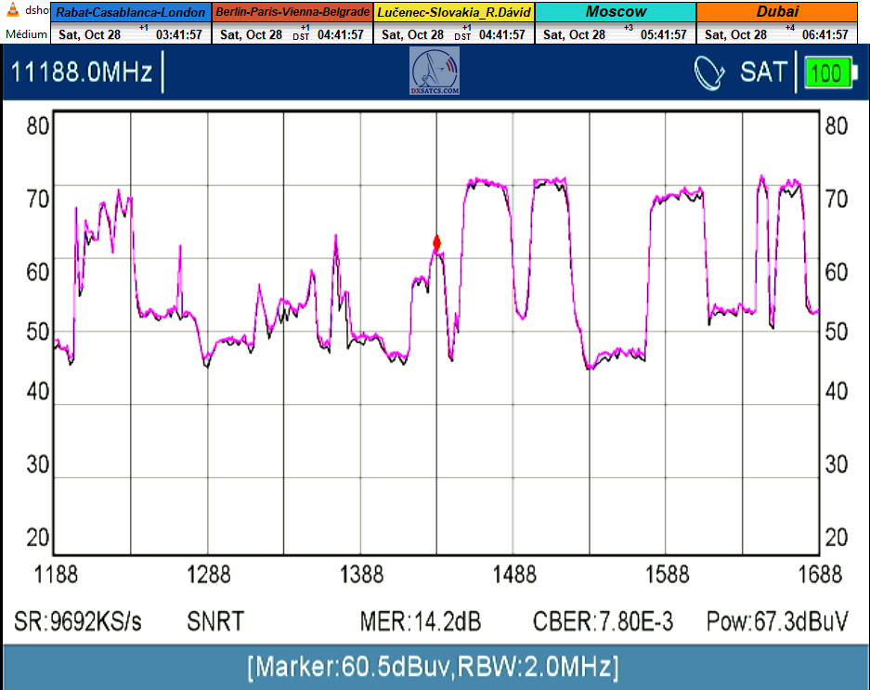Click the satellite dish icon

pyautogui.click(x=710, y=72)
